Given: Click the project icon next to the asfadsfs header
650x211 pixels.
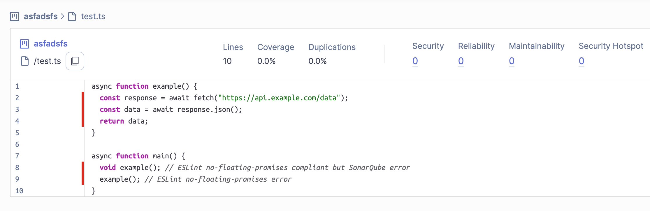Looking at the screenshot, I should pyautogui.click(x=24, y=44).
